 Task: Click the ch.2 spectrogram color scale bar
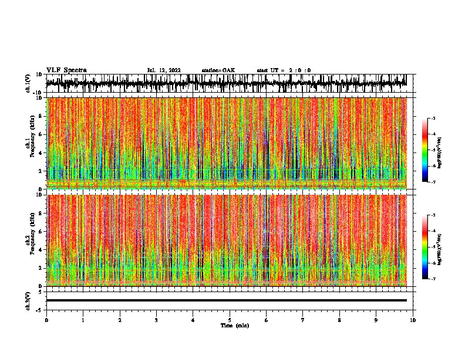pos(425,247)
